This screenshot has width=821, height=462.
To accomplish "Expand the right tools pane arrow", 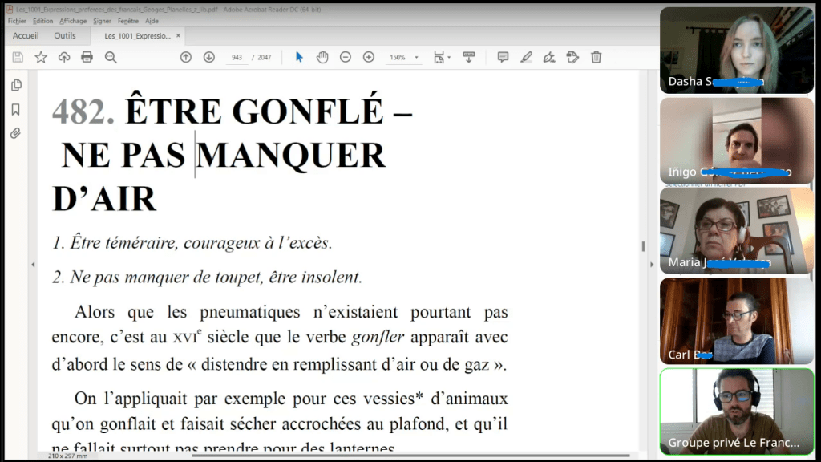I will pyautogui.click(x=652, y=265).
